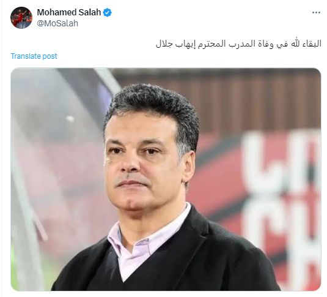Open the attached photo of the coach

point(166,179)
